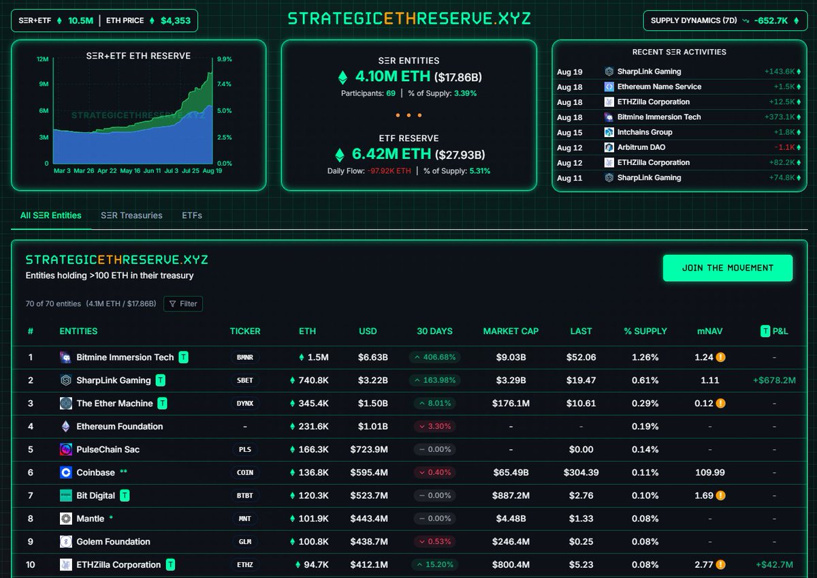
Task: Click the Arbitrum DAO logo in recent activities
Action: pos(609,147)
